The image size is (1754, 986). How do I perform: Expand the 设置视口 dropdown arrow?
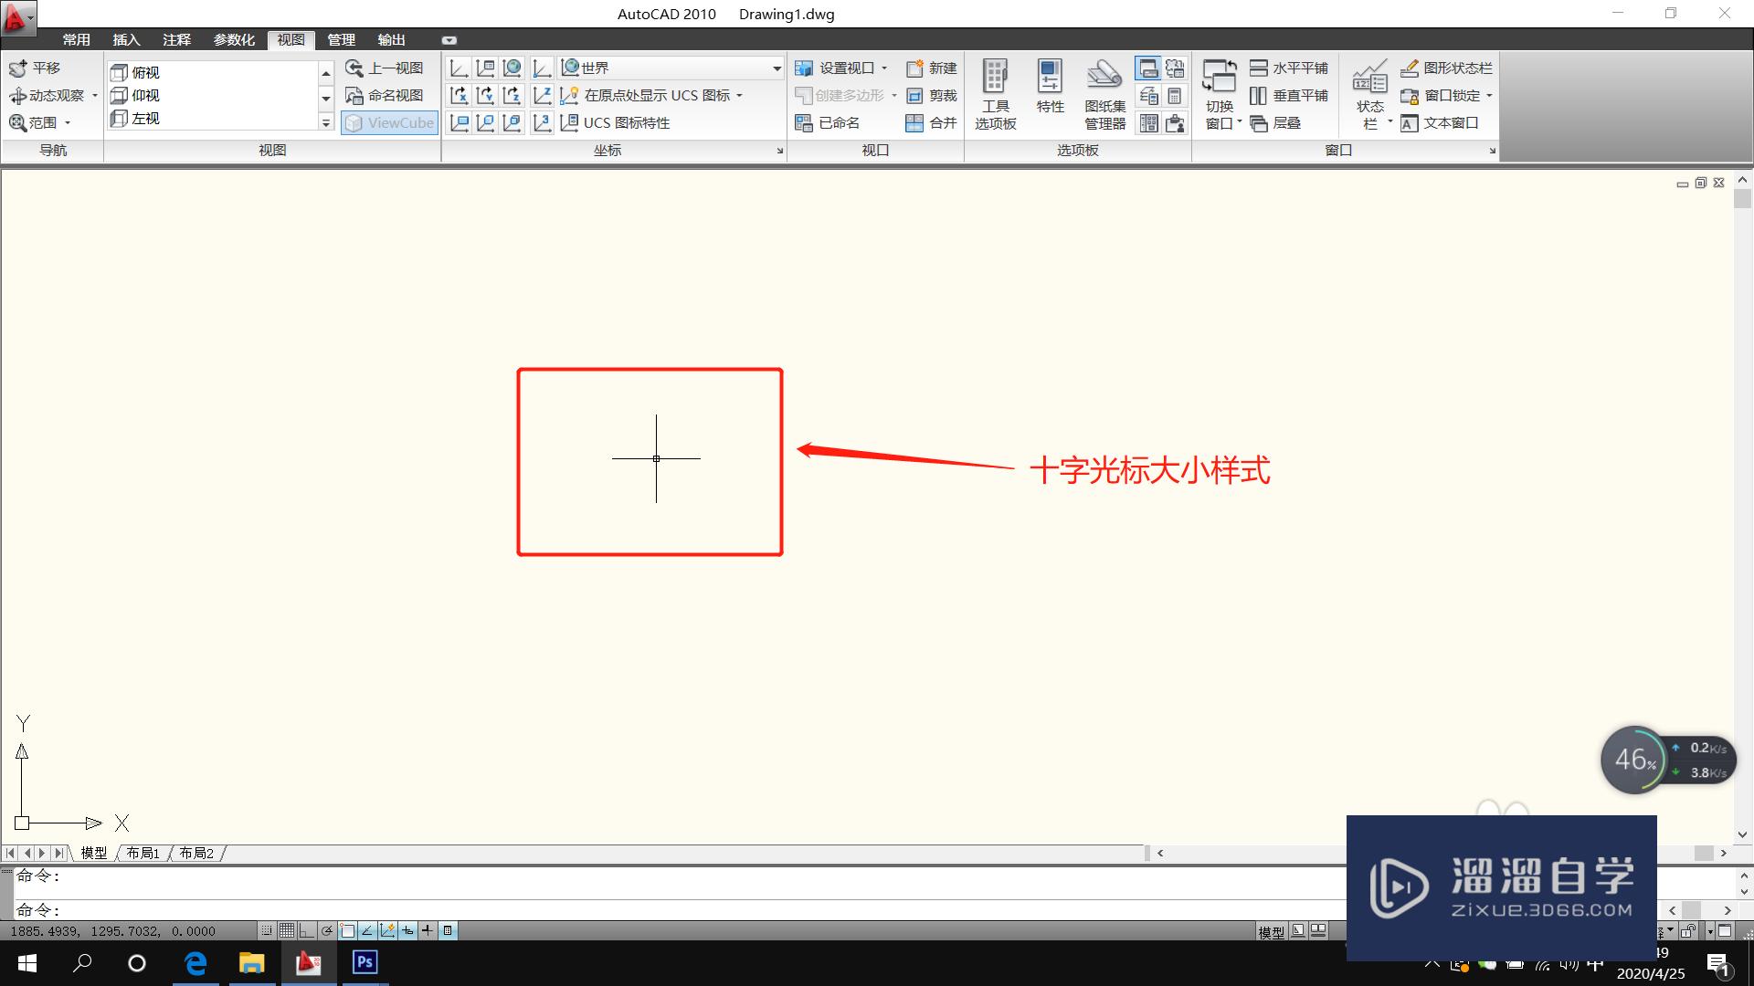click(884, 68)
